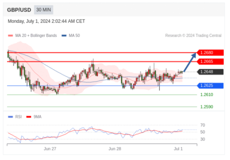The width and height of the screenshot is (230, 160).
Task: Click the MA 50 legend blue swatch
Action: [64, 36]
